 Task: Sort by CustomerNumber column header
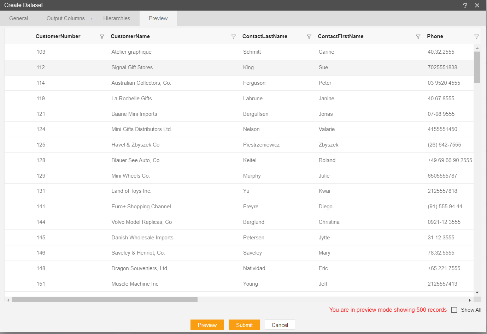tap(58, 36)
